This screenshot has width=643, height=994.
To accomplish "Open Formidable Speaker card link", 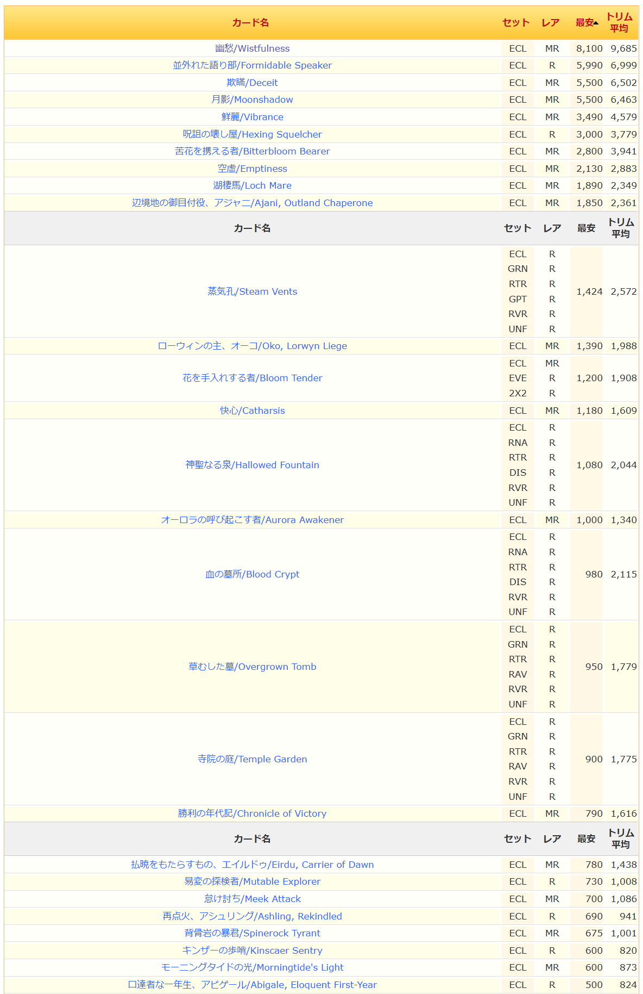I will tap(252, 65).
